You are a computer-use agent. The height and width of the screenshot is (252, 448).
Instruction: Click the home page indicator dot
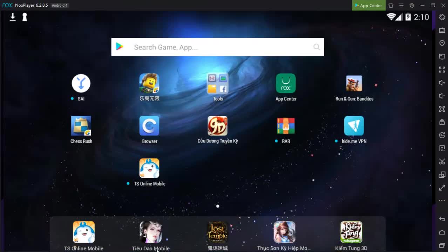point(218,206)
